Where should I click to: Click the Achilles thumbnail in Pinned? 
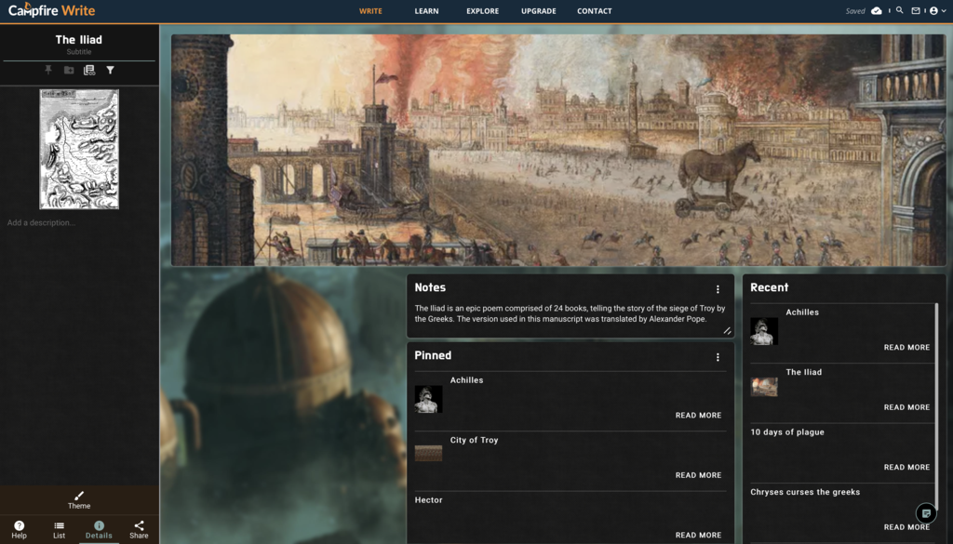(x=428, y=399)
